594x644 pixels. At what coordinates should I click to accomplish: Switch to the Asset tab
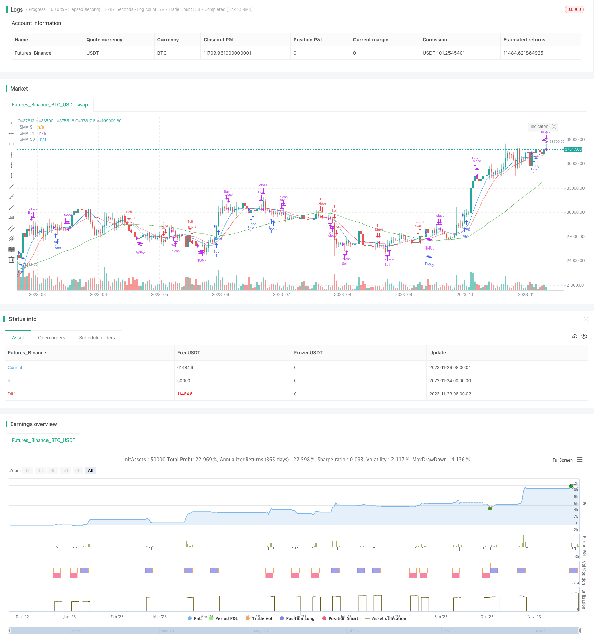click(x=18, y=338)
